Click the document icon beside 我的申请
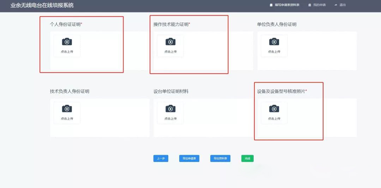Viewport: 381px width, 188px height. click(310, 5)
